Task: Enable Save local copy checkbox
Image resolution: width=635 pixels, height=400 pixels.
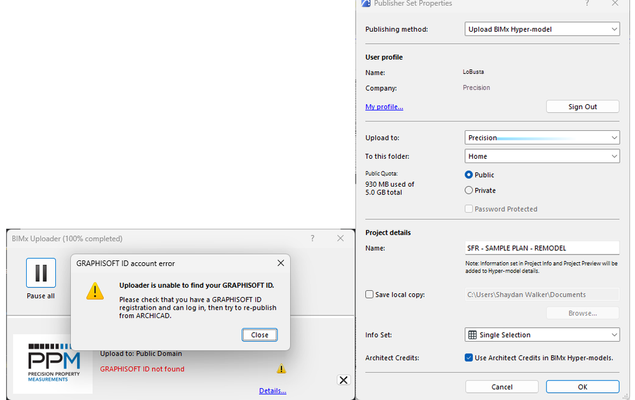Action: (x=369, y=295)
